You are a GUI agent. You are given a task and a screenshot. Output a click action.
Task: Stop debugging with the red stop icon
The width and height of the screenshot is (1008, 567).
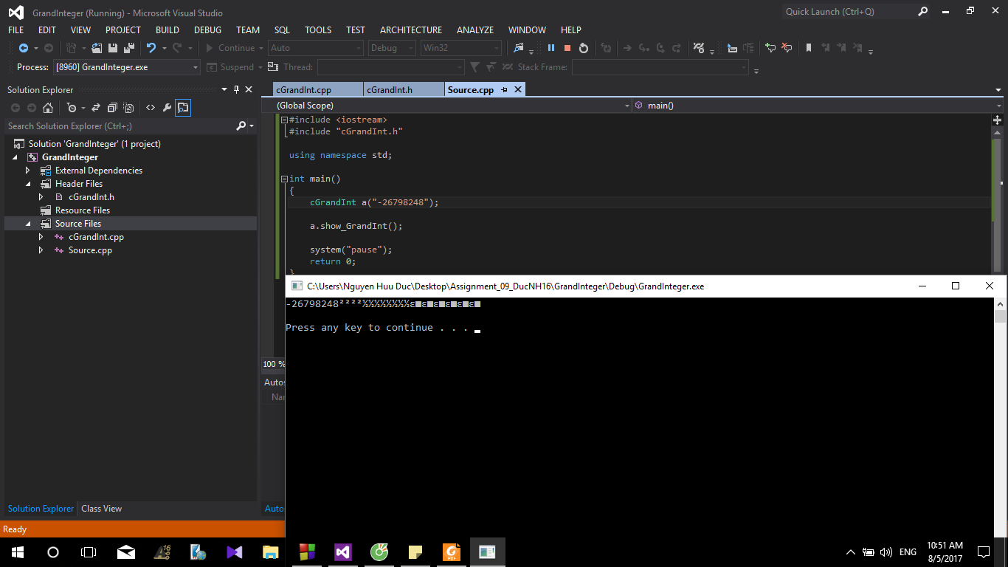coord(567,48)
